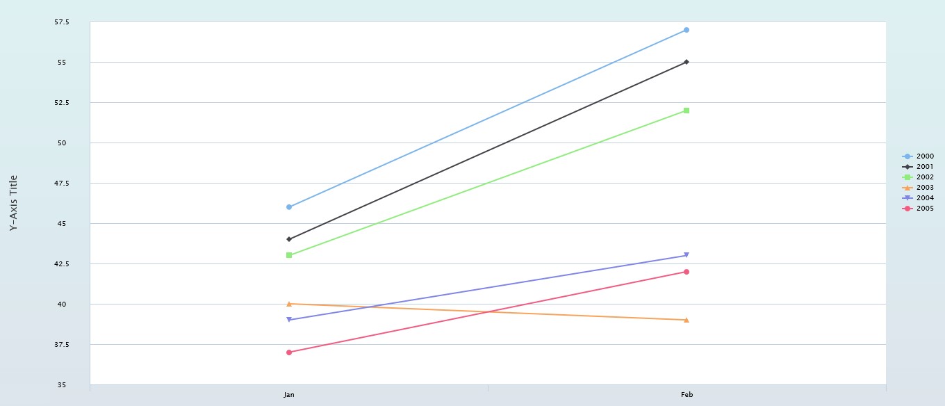Select the 2002 green square marker at Jan
The image size is (945, 406).
pos(289,255)
